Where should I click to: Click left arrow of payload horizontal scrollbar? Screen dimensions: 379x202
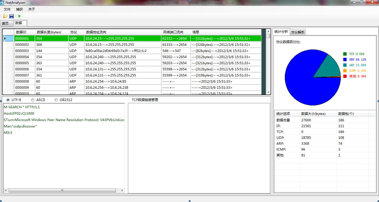[x=6, y=191]
